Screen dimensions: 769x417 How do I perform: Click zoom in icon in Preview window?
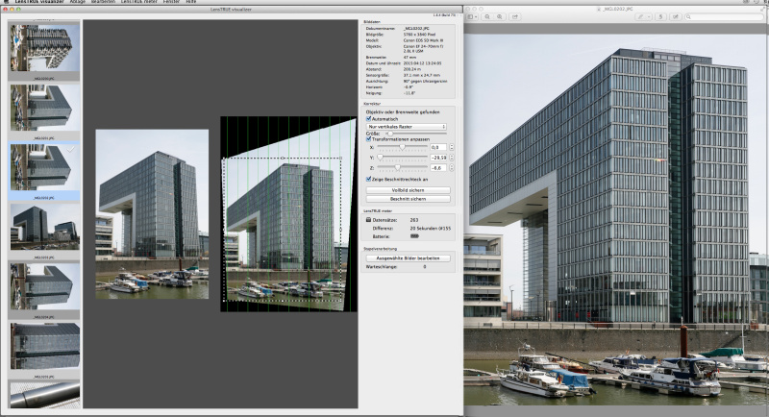[499, 16]
